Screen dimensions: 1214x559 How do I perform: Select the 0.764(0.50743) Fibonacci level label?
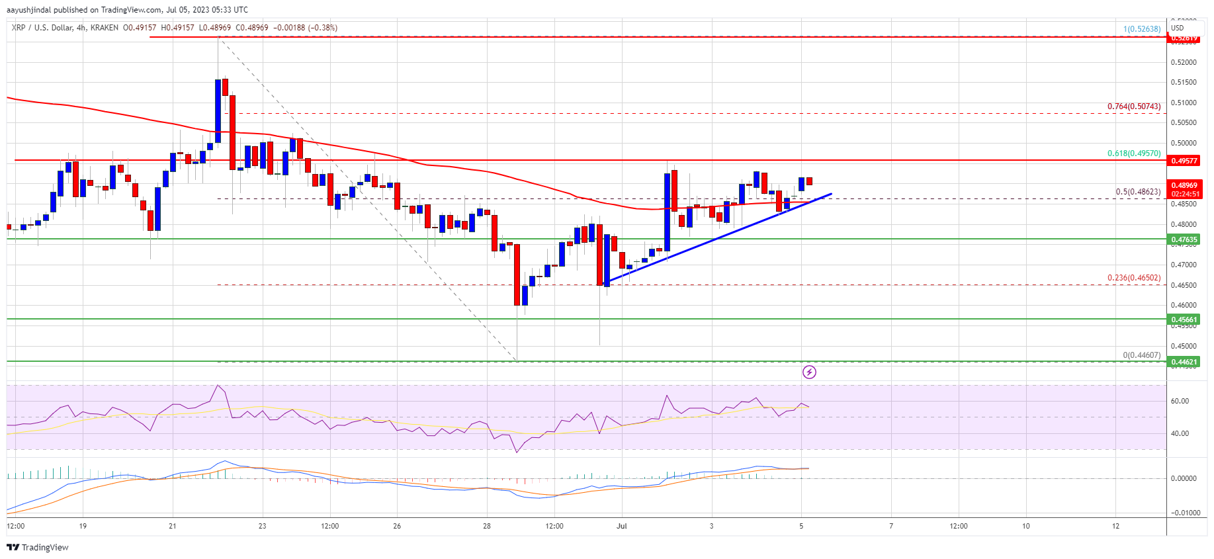click(x=1134, y=107)
